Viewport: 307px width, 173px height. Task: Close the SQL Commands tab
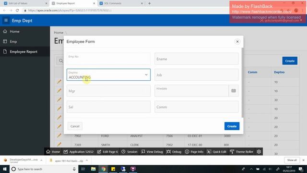(142, 3)
